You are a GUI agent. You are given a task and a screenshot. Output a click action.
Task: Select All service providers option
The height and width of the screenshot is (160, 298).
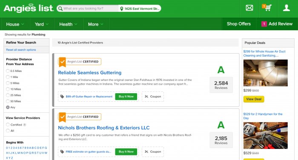[8, 131]
